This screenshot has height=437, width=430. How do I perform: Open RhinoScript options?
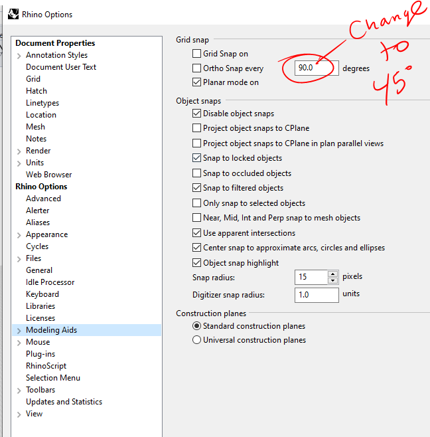tap(46, 366)
